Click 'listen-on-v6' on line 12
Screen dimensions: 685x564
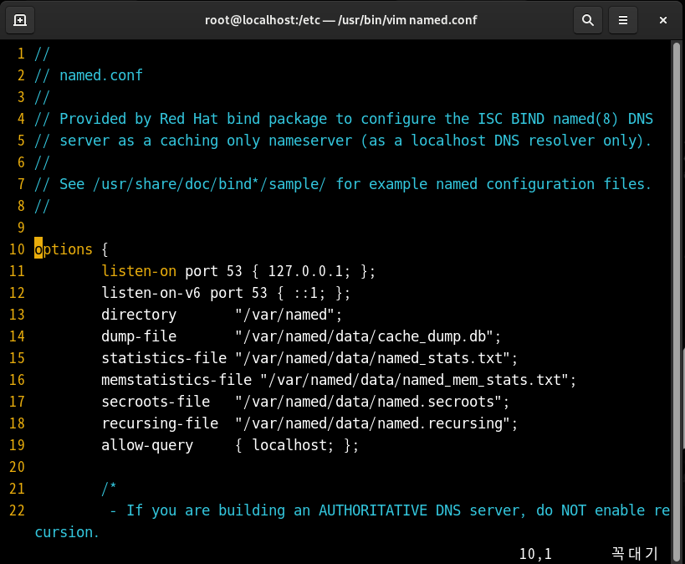coord(151,293)
